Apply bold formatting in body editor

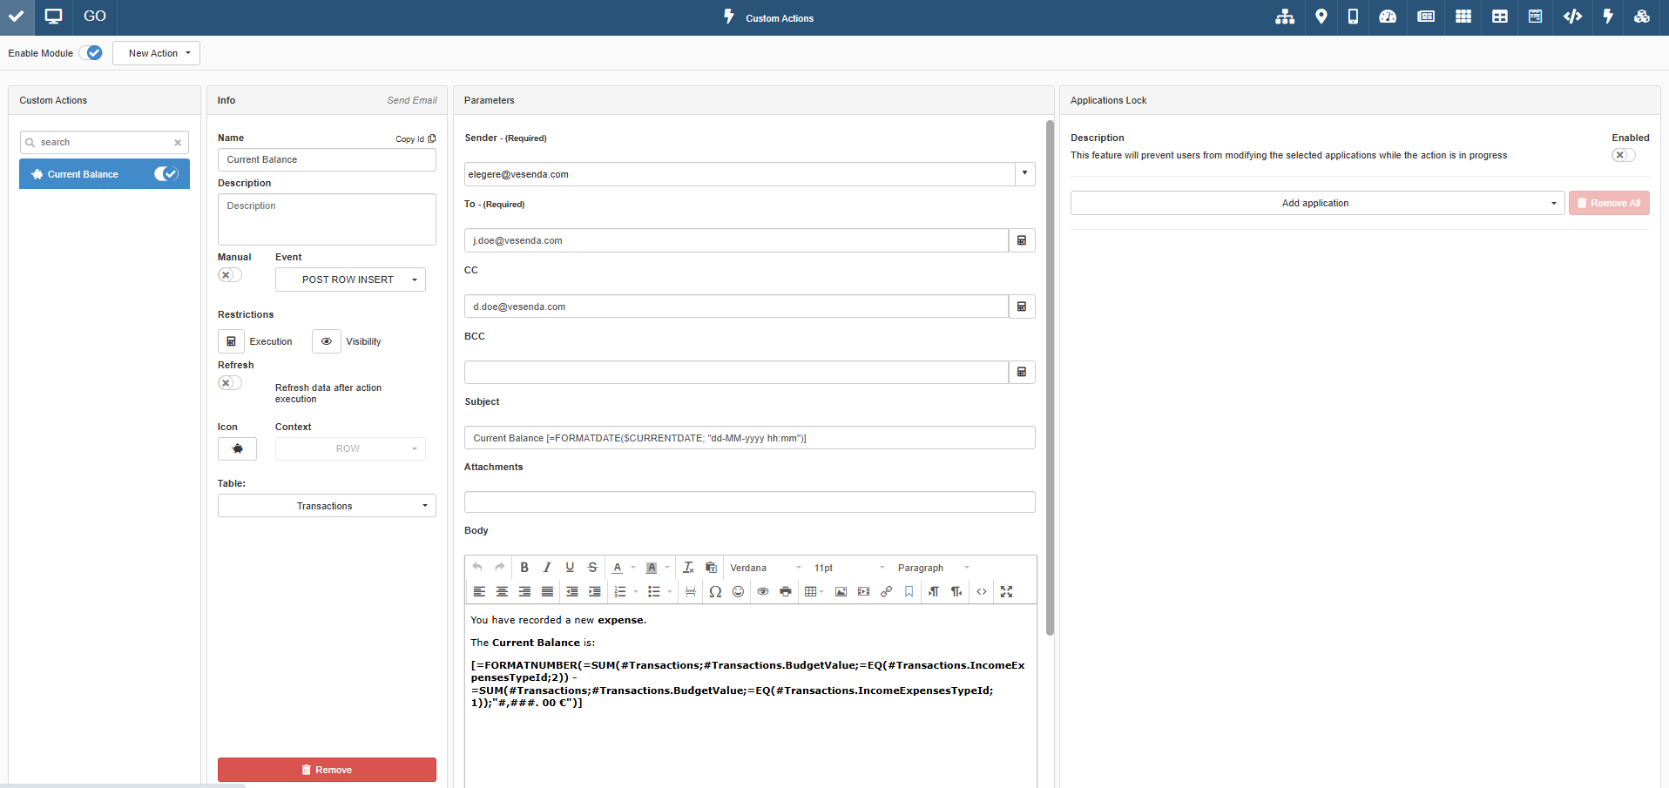[x=524, y=568]
